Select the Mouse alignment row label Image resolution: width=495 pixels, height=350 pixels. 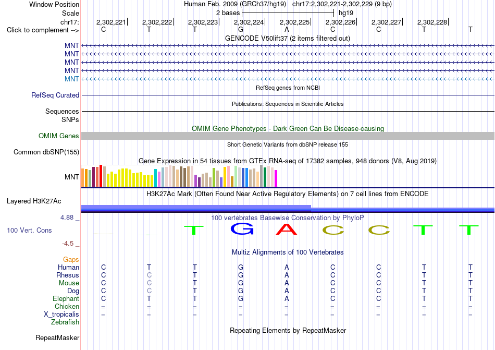click(x=69, y=283)
